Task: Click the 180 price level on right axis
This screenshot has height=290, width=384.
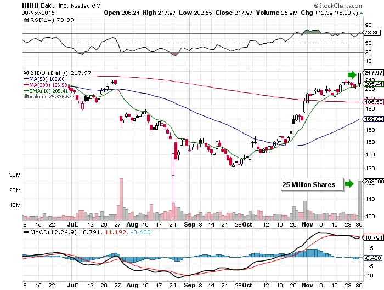Action: point(370,109)
